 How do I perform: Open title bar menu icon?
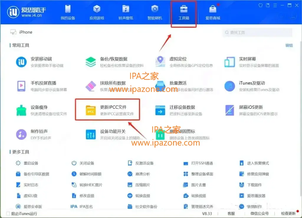(x=275, y=5)
